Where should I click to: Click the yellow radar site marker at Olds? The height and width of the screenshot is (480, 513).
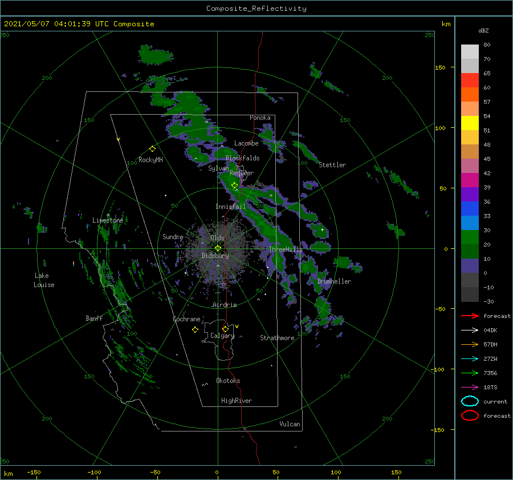pyautogui.click(x=218, y=248)
